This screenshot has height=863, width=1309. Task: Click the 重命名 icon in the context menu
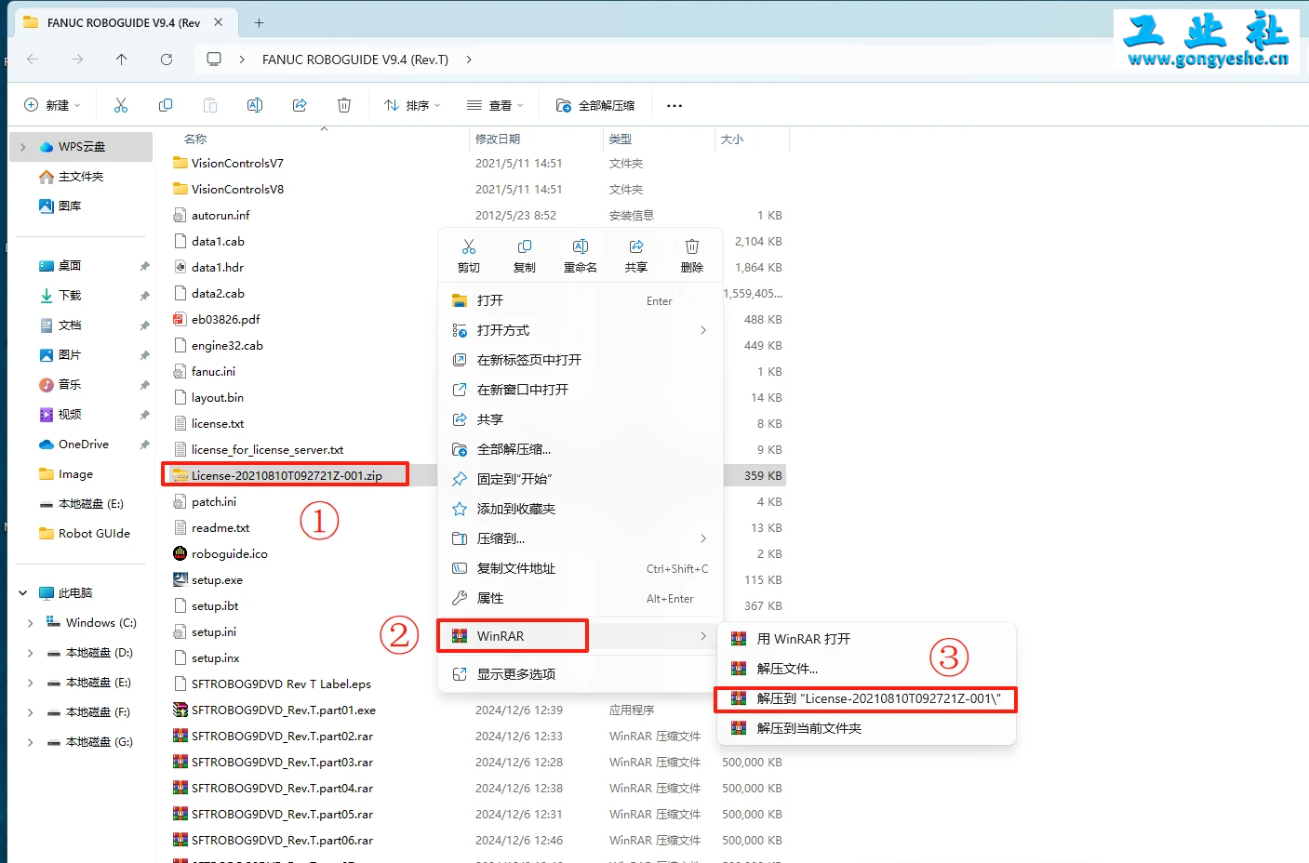581,246
